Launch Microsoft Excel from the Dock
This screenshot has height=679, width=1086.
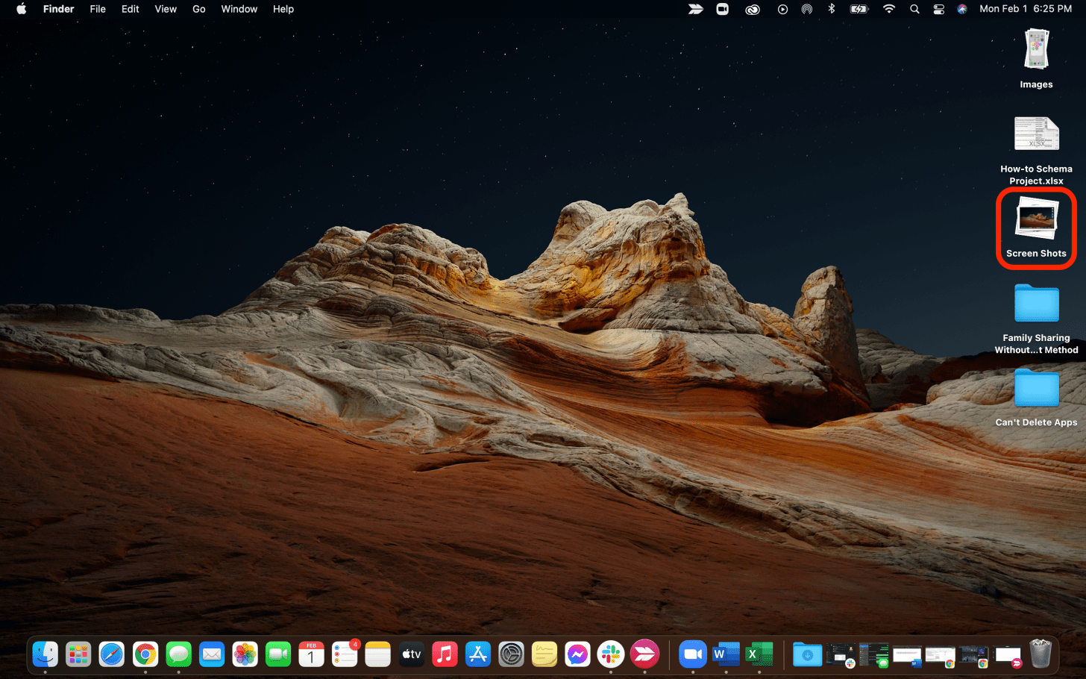point(759,654)
